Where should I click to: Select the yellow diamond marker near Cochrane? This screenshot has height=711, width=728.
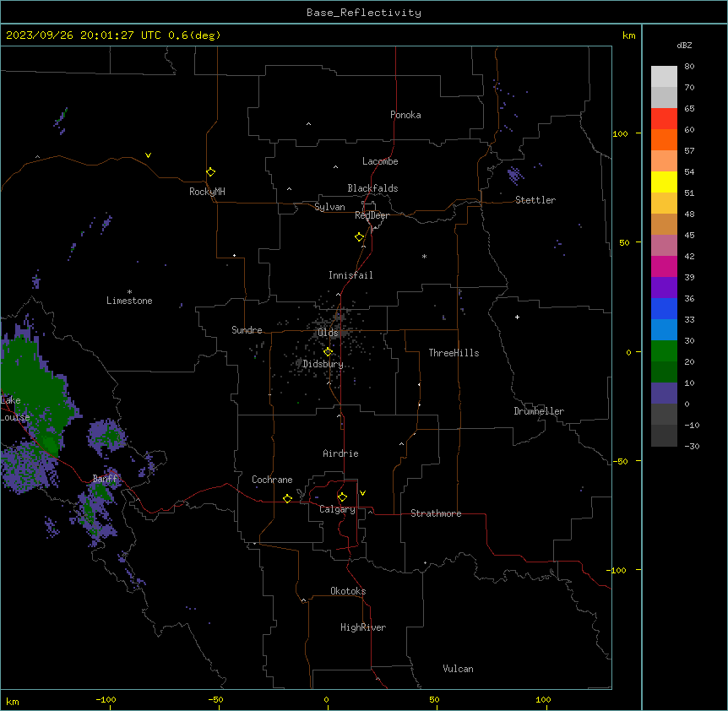point(287,498)
